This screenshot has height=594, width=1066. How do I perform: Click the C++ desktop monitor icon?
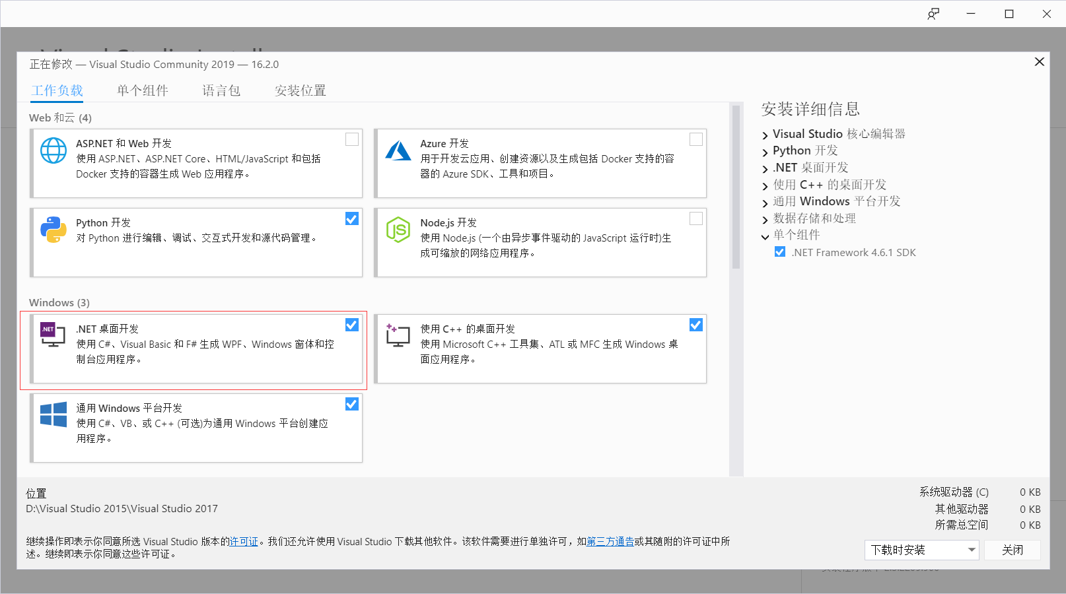tap(398, 335)
